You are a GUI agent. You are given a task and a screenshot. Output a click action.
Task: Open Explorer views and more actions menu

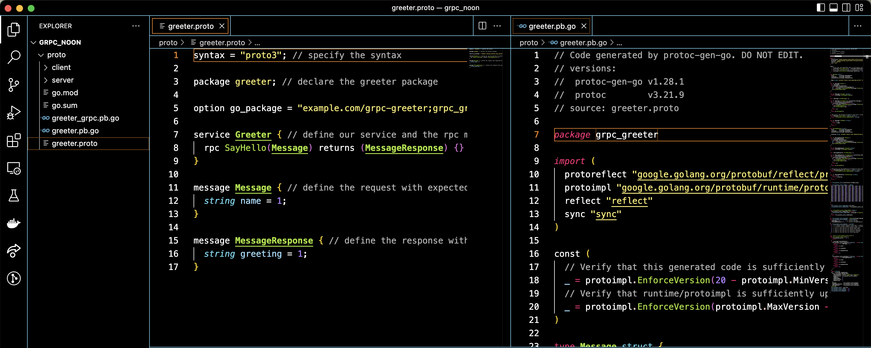tap(136, 26)
